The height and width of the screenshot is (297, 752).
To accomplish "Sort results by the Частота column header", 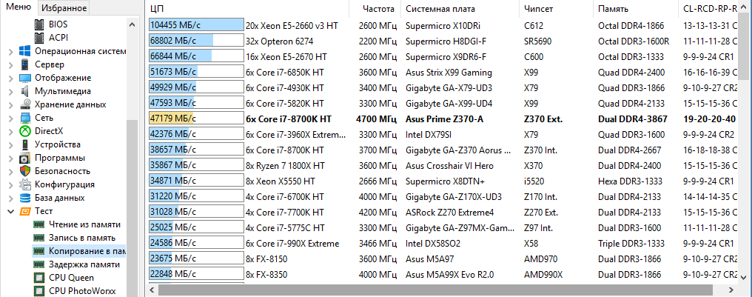I will (377, 8).
